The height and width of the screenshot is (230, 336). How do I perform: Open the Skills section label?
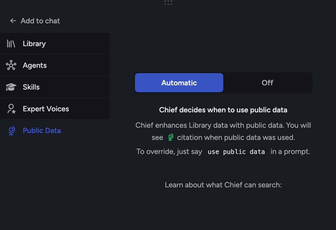31,87
